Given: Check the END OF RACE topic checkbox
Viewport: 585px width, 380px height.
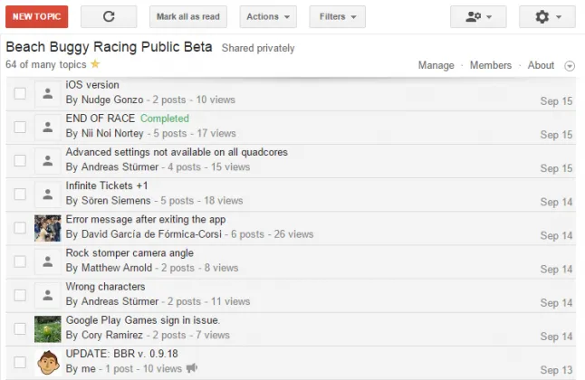Looking at the screenshot, I should (x=20, y=127).
